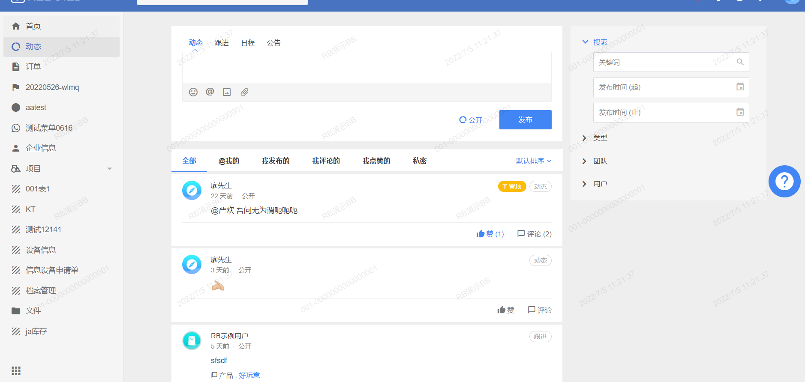Click the RB示例用户 author name

point(229,336)
